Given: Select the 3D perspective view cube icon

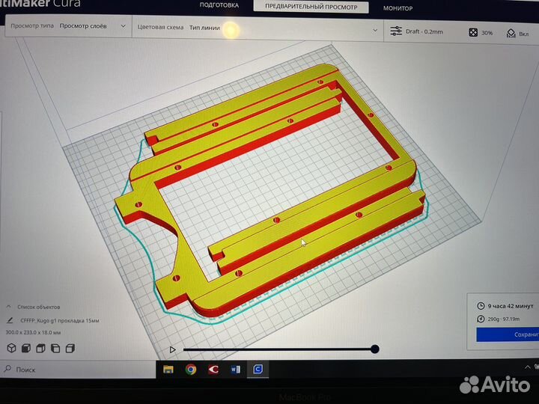Looking at the screenshot, I should coord(12,348).
